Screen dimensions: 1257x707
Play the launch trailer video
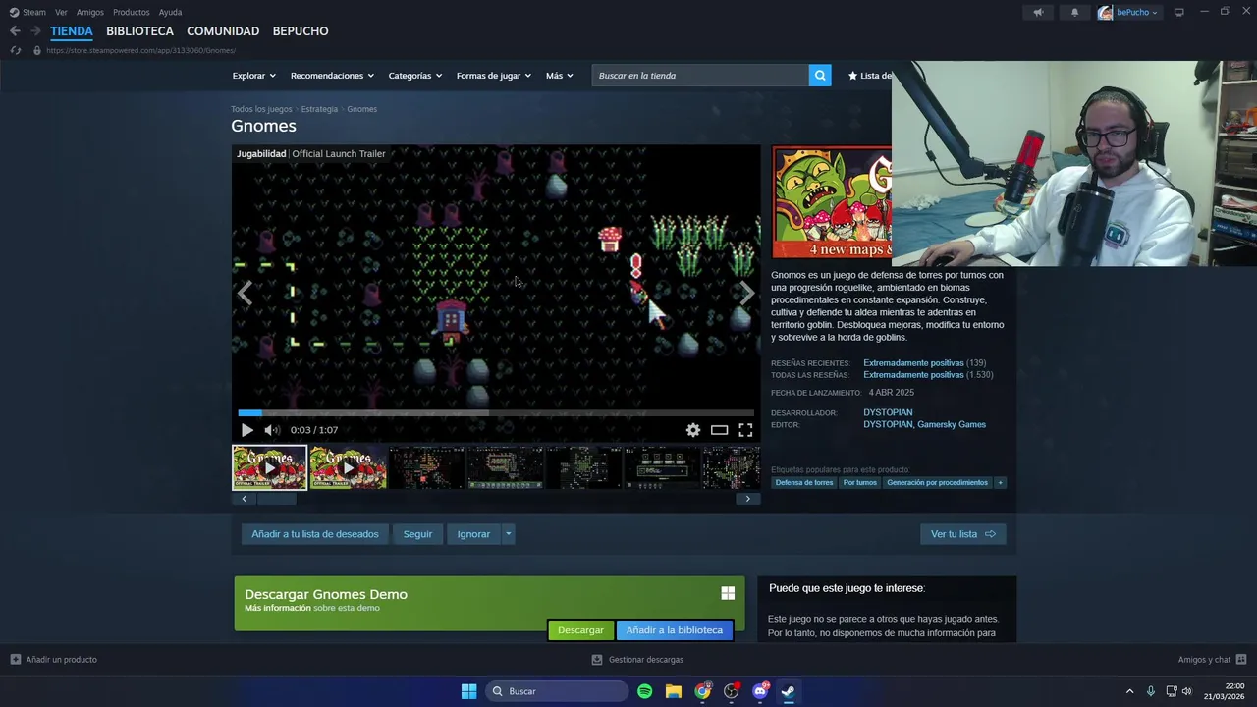tap(246, 430)
